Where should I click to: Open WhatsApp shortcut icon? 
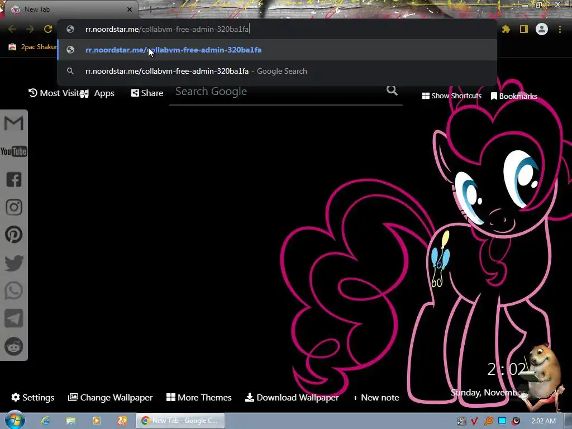click(x=14, y=290)
